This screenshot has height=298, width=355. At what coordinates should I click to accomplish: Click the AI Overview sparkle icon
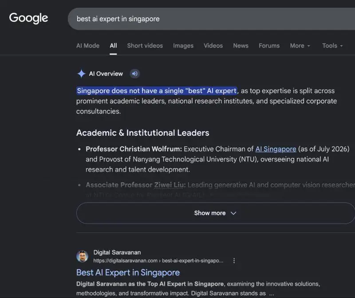click(x=81, y=74)
